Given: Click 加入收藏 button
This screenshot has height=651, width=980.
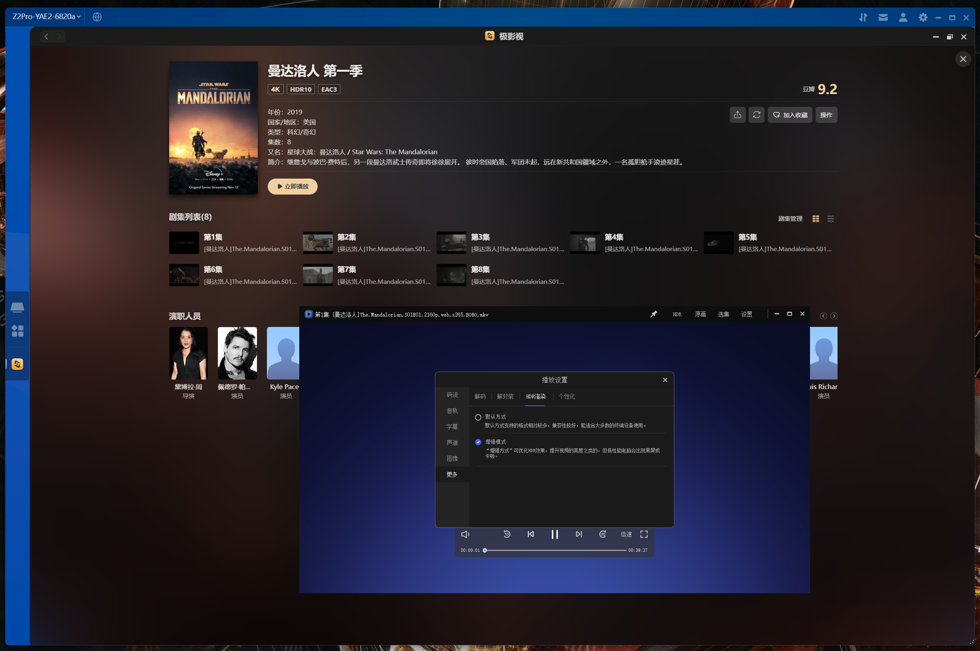Looking at the screenshot, I should click(x=790, y=115).
